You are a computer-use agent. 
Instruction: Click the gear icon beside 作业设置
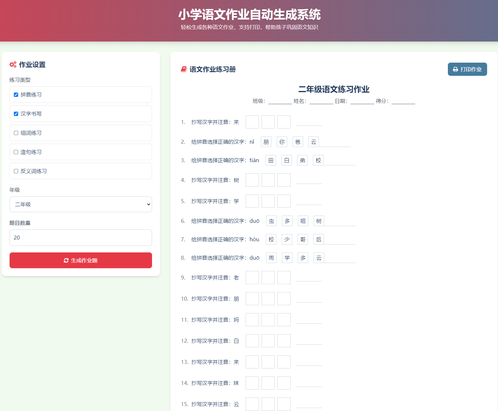click(13, 65)
